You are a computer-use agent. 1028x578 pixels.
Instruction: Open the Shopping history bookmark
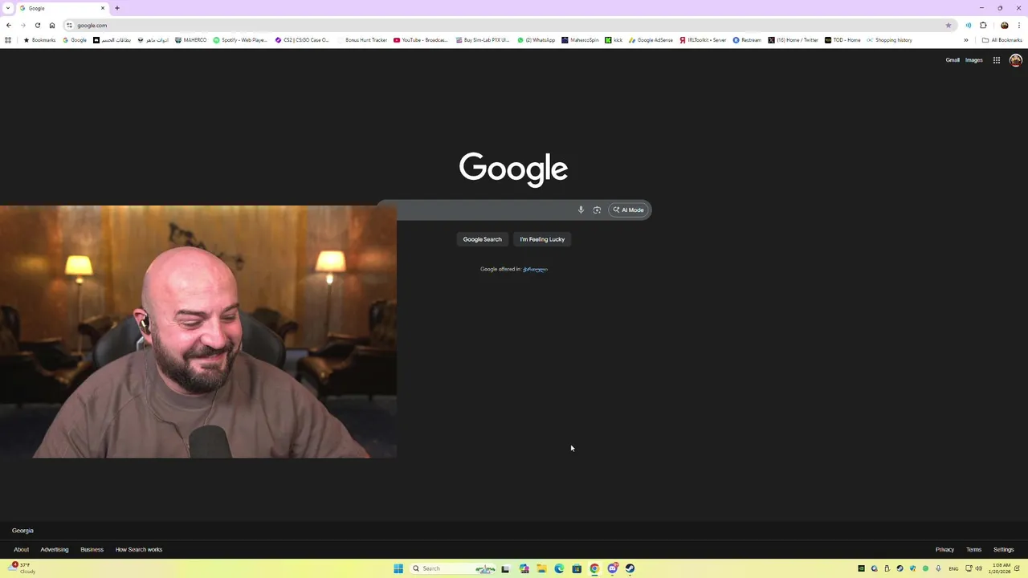[890, 40]
